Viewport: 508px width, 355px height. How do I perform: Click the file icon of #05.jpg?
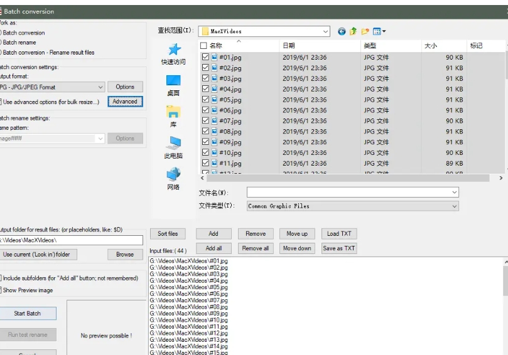215,100
